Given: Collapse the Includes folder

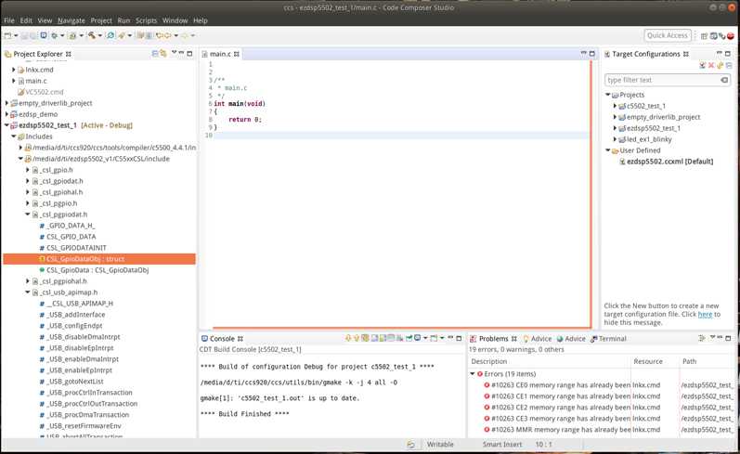Looking at the screenshot, I should tap(14, 136).
